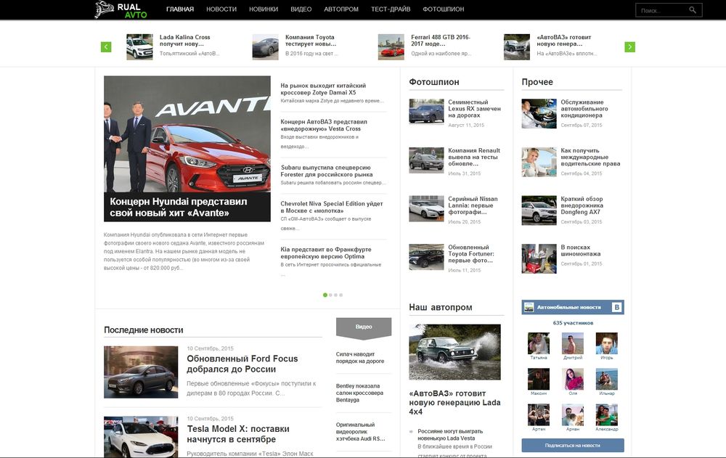
Task: Click the Renault test spy photo thumbnail
Action: [x=426, y=160]
